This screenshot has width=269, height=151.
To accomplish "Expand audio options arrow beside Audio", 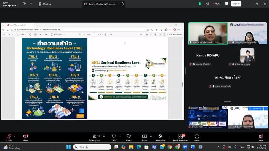I will (x=15, y=136).
